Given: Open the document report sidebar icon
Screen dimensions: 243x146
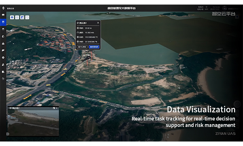Looking at the screenshot, I should [3, 72].
